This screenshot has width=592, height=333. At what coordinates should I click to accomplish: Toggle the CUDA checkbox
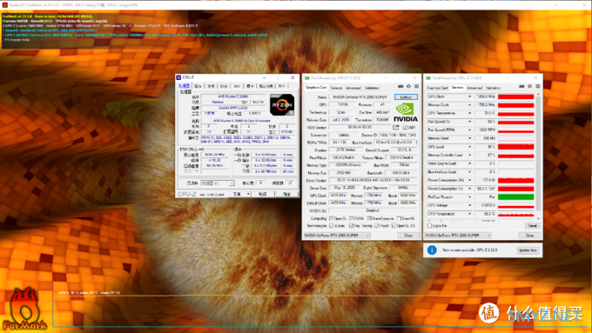352,218
